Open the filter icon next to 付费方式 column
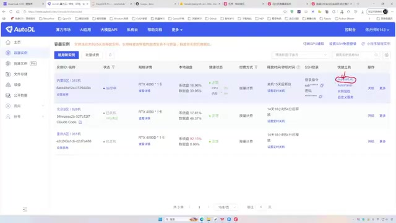Image resolution: width=396 pixels, height=223 pixels. 256,67
